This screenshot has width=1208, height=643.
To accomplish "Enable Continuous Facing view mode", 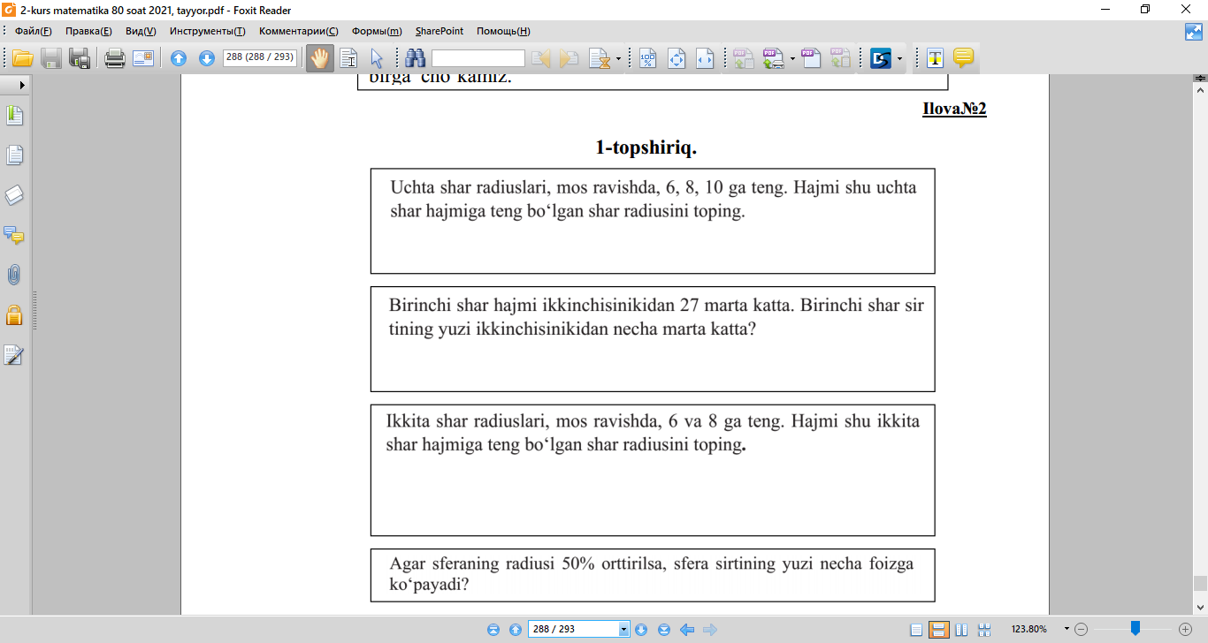I will pos(982,630).
